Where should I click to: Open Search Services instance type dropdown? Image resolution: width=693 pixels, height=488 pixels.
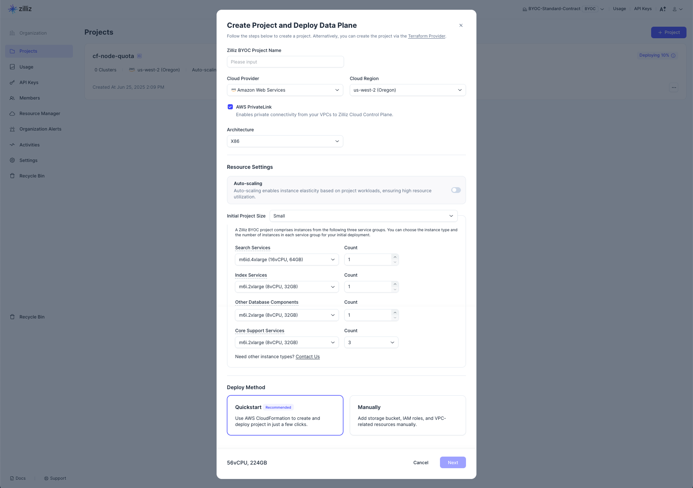pyautogui.click(x=287, y=259)
